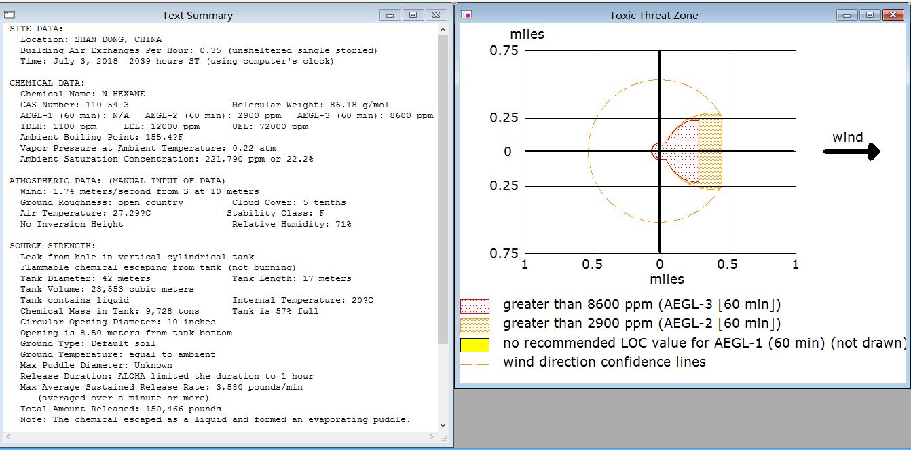
Task: Maximize the Text Summary window
Action: coord(412,14)
